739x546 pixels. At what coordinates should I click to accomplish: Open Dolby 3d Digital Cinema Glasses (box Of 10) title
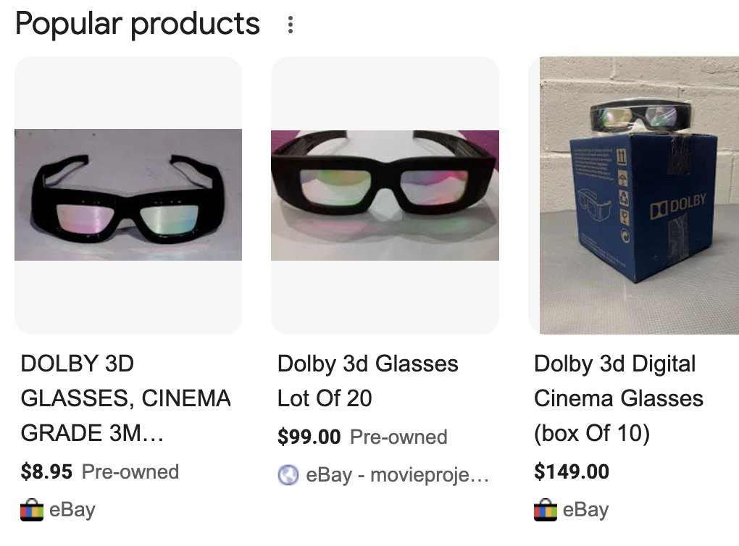(x=618, y=398)
